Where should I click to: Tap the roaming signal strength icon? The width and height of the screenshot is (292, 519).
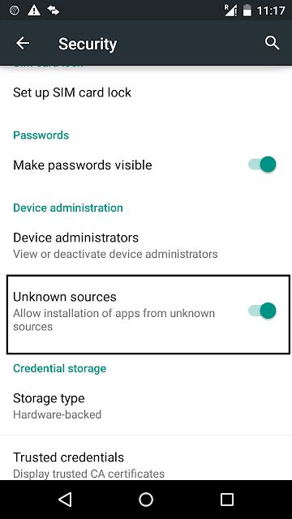(x=230, y=11)
